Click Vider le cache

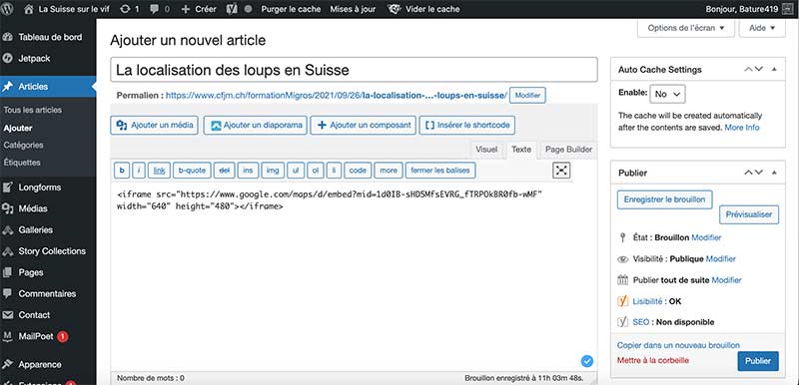pyautogui.click(x=422, y=9)
